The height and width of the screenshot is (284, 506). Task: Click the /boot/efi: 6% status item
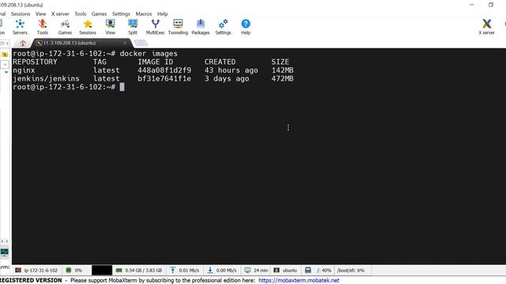[x=351, y=270]
